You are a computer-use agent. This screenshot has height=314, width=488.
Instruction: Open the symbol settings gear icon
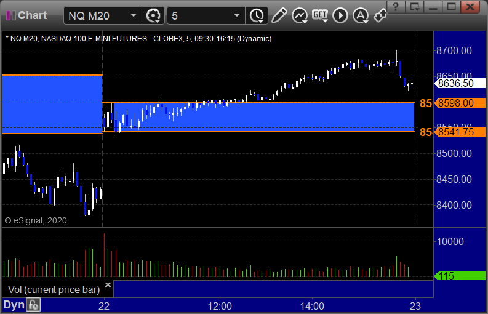click(x=153, y=15)
